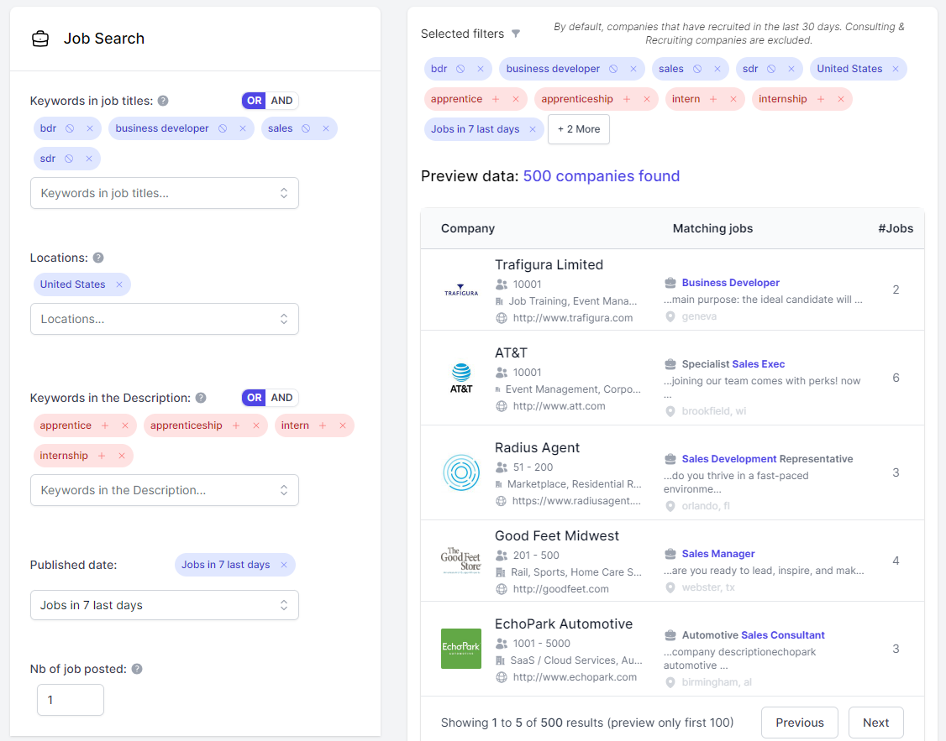
Task: Include apprenticeship via plus in Description section
Action: [236, 425]
